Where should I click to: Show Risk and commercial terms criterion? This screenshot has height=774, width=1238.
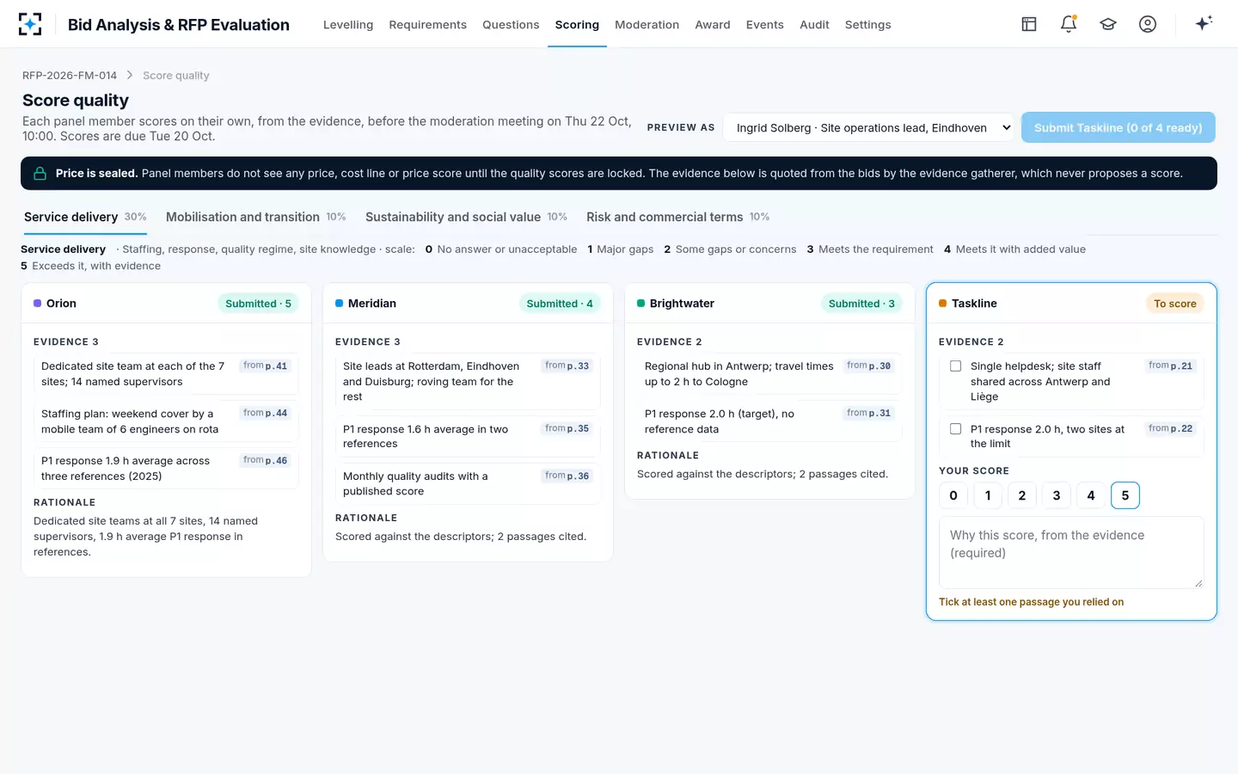pyautogui.click(x=678, y=218)
